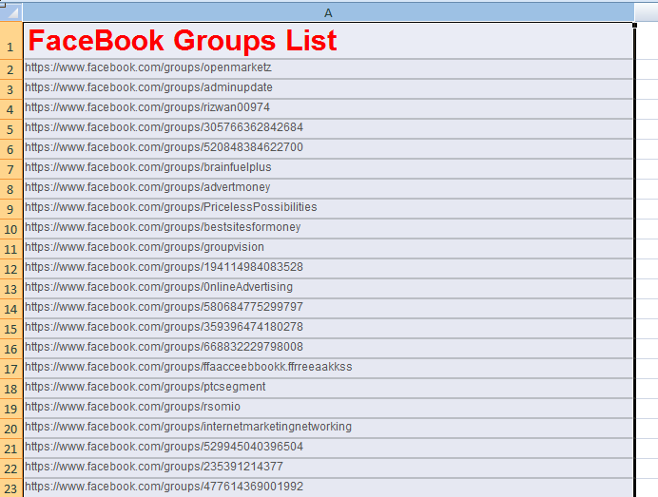Select row 18 header
The width and height of the screenshot is (658, 497).
point(11,388)
